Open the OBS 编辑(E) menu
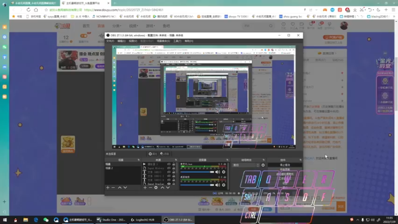The image size is (398, 224). tap(121, 41)
